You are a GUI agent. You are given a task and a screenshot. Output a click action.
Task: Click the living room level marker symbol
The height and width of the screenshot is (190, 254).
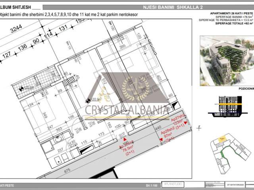[88, 101]
